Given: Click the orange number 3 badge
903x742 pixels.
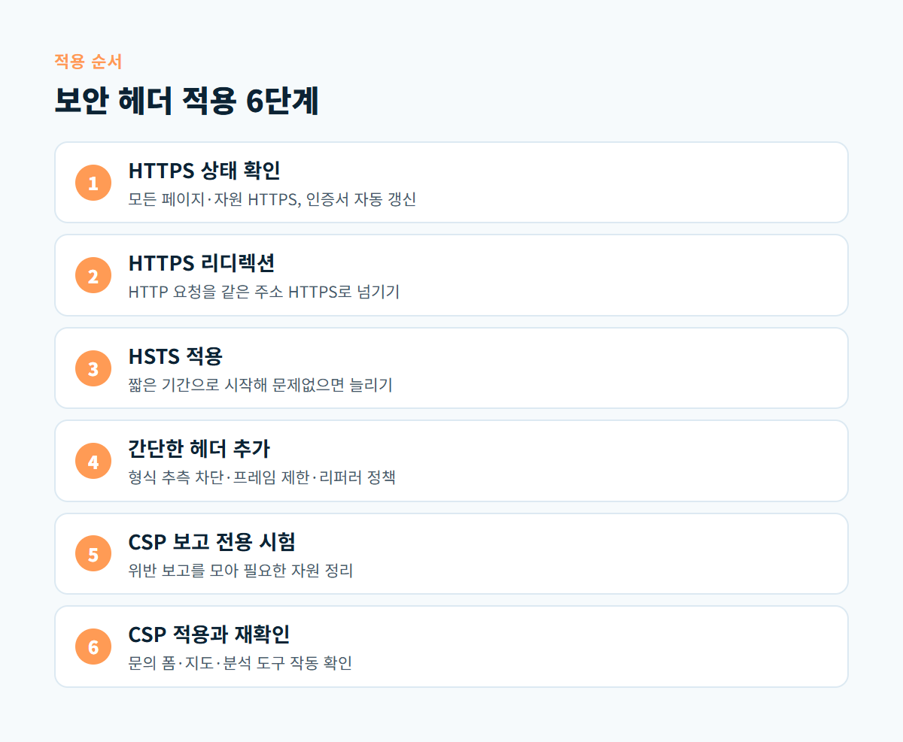Looking at the screenshot, I should click(93, 368).
